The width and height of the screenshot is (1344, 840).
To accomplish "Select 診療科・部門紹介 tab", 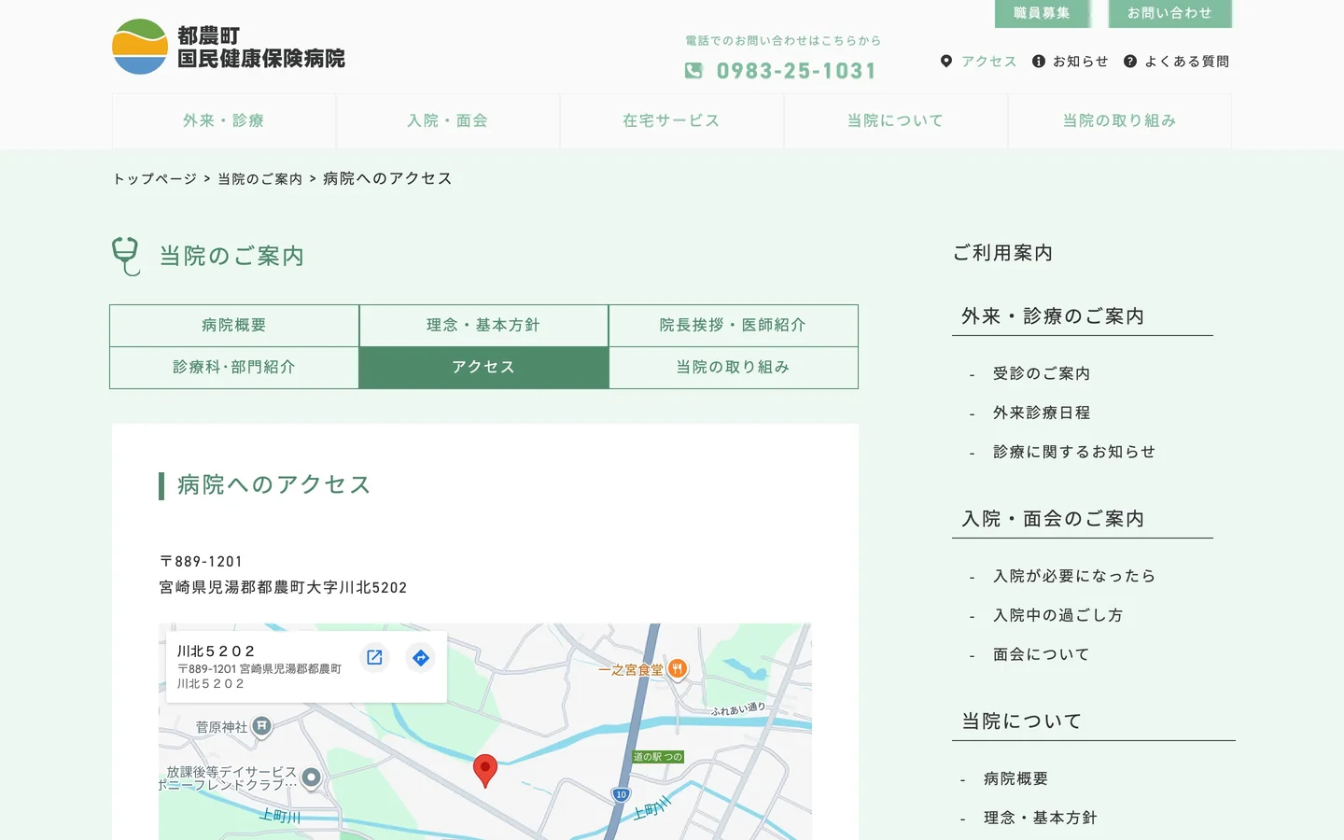I will coord(234,368).
